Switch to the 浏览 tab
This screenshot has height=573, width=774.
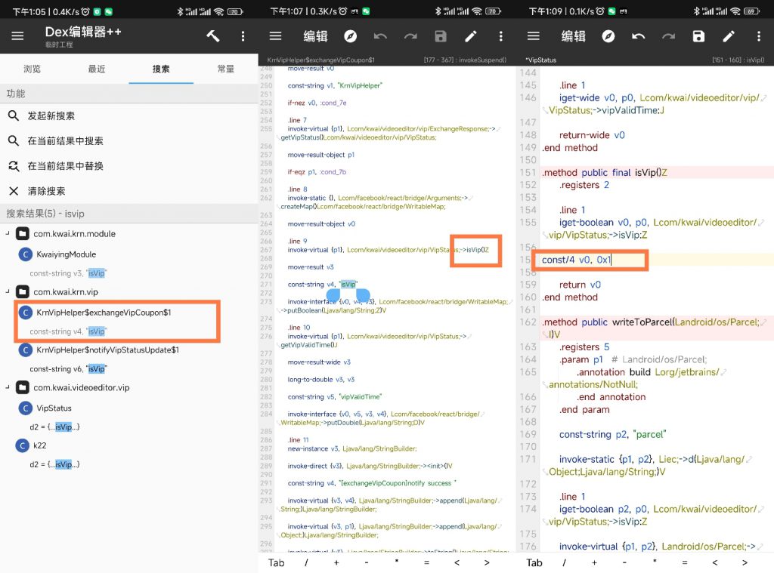pos(32,69)
